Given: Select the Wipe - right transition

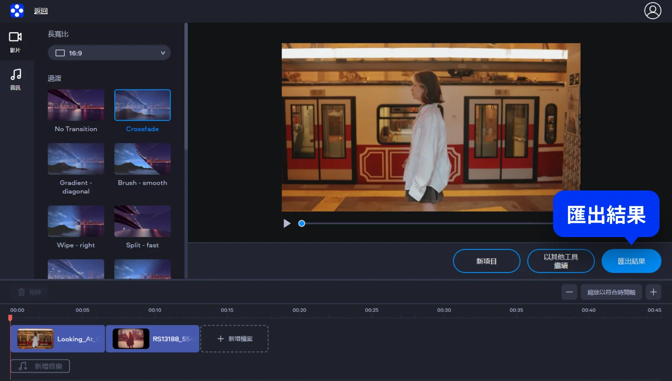Looking at the screenshot, I should 76,221.
